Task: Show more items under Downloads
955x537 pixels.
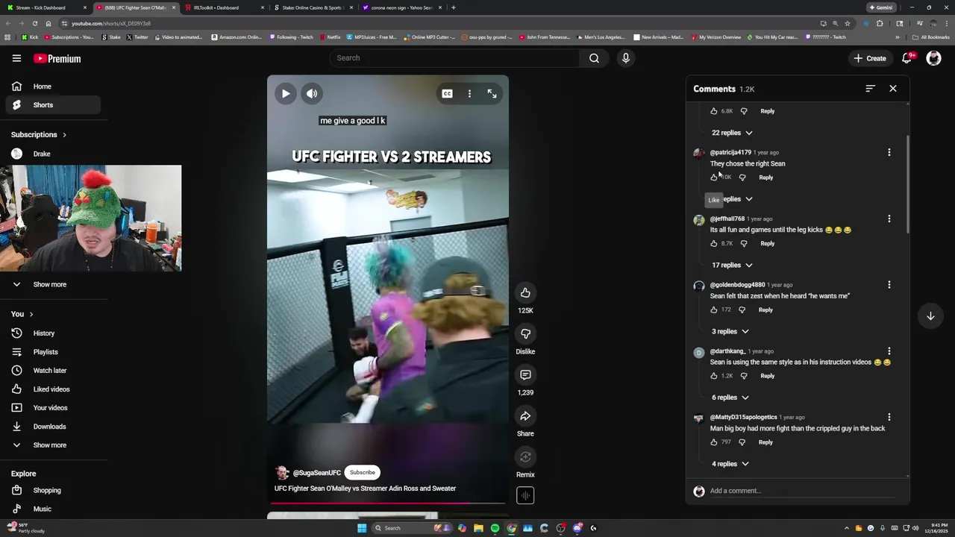Action: click(50, 445)
